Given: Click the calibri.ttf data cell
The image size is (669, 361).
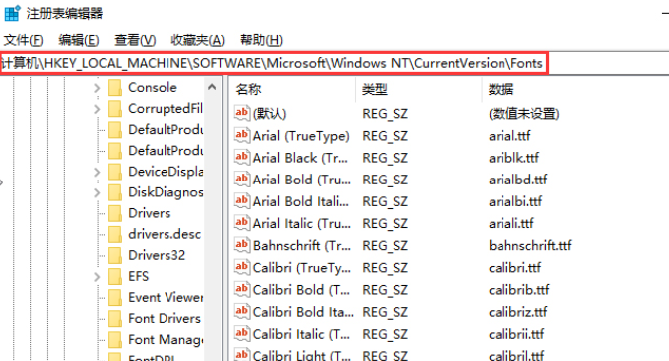Looking at the screenshot, I should [515, 268].
